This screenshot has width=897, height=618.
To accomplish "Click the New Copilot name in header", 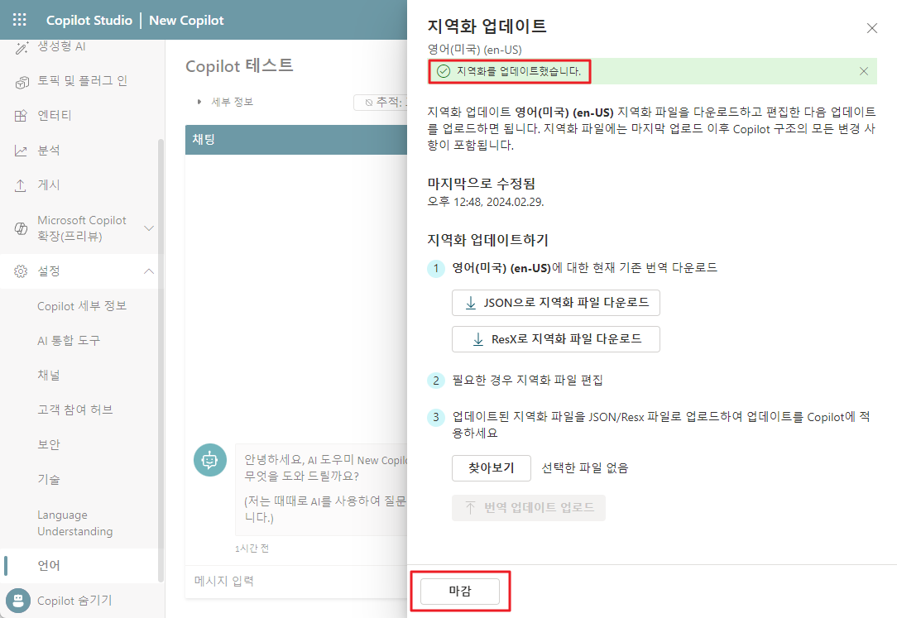I will click(186, 20).
